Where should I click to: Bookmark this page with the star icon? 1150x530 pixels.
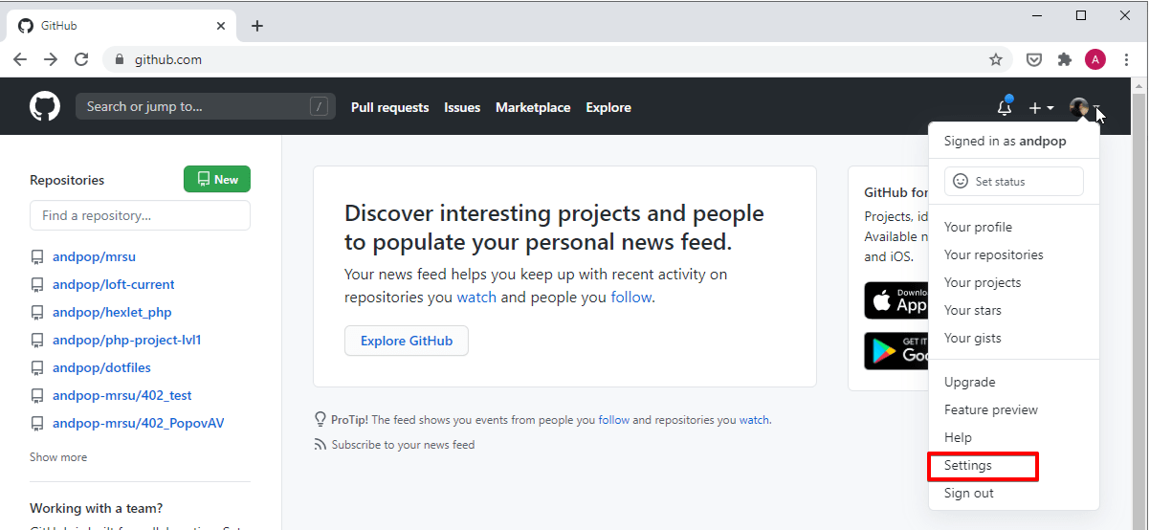(x=996, y=59)
